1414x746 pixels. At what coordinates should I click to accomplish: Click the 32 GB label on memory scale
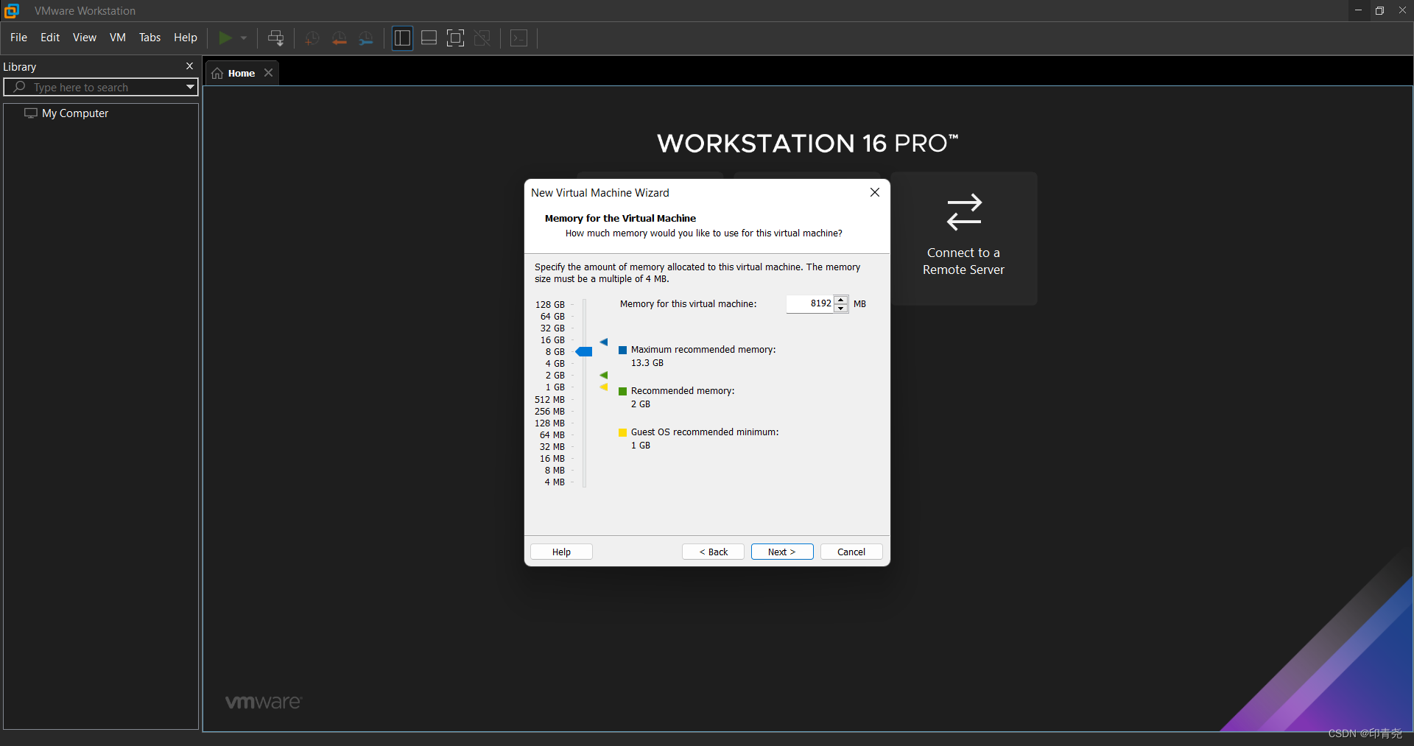pos(552,328)
